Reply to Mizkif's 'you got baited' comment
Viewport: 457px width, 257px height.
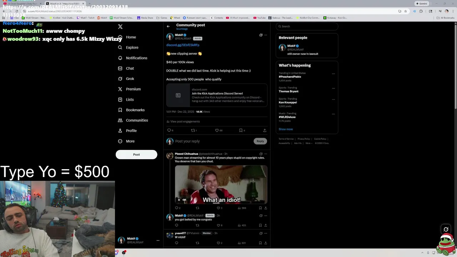tap(176, 225)
